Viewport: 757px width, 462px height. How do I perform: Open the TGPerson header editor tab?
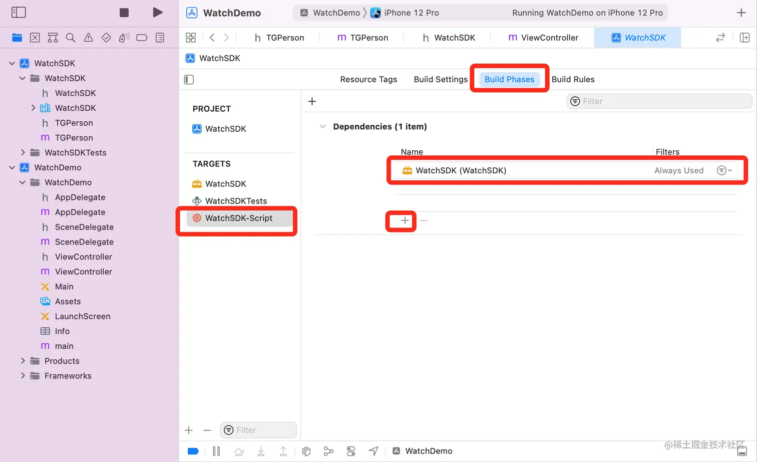click(x=279, y=38)
